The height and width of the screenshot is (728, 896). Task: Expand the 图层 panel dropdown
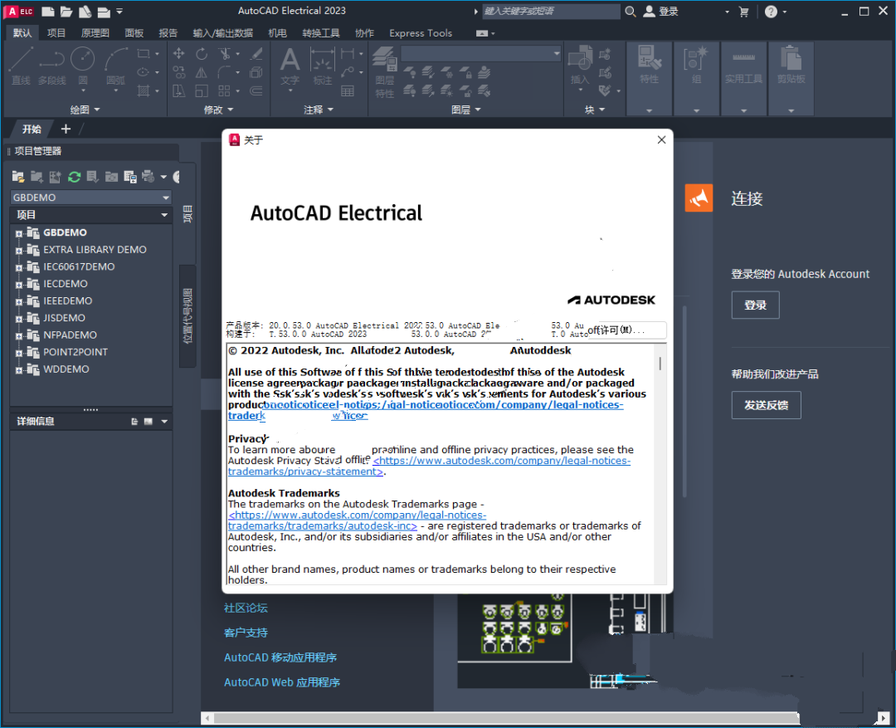(x=465, y=110)
